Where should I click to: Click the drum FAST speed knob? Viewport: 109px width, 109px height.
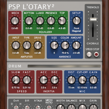click(x=27, y=80)
